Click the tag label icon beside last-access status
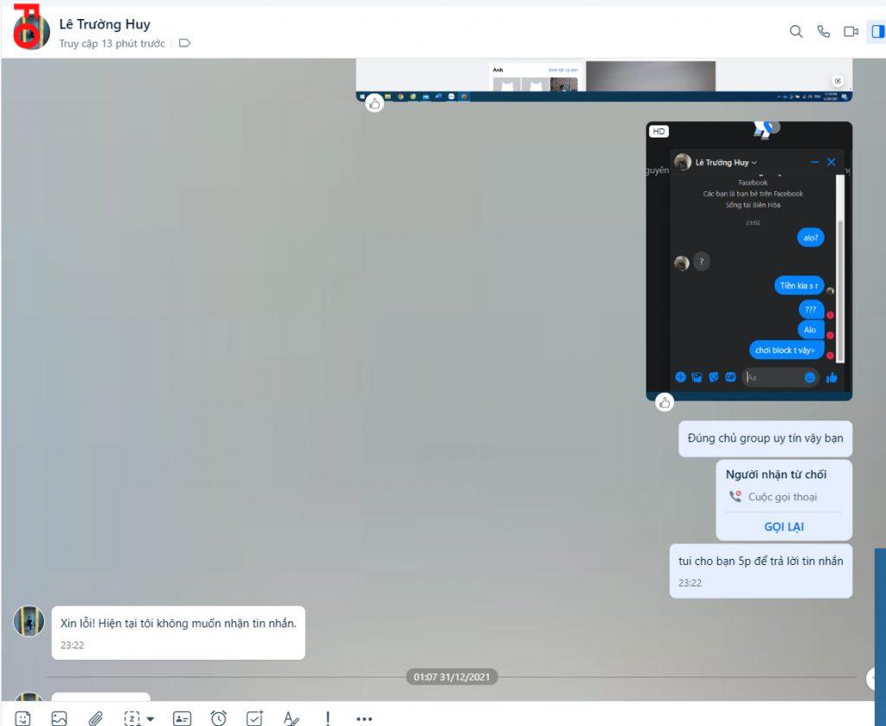Viewport: 886px width, 726px height. [x=184, y=43]
